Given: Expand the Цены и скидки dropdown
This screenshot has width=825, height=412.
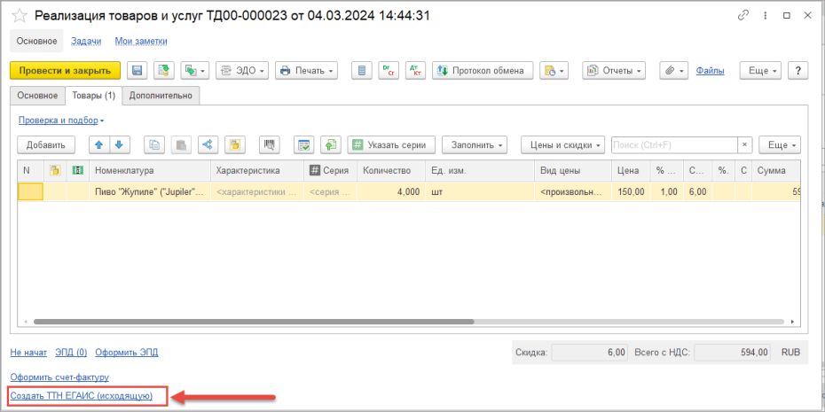Looking at the screenshot, I should pyautogui.click(x=563, y=145).
